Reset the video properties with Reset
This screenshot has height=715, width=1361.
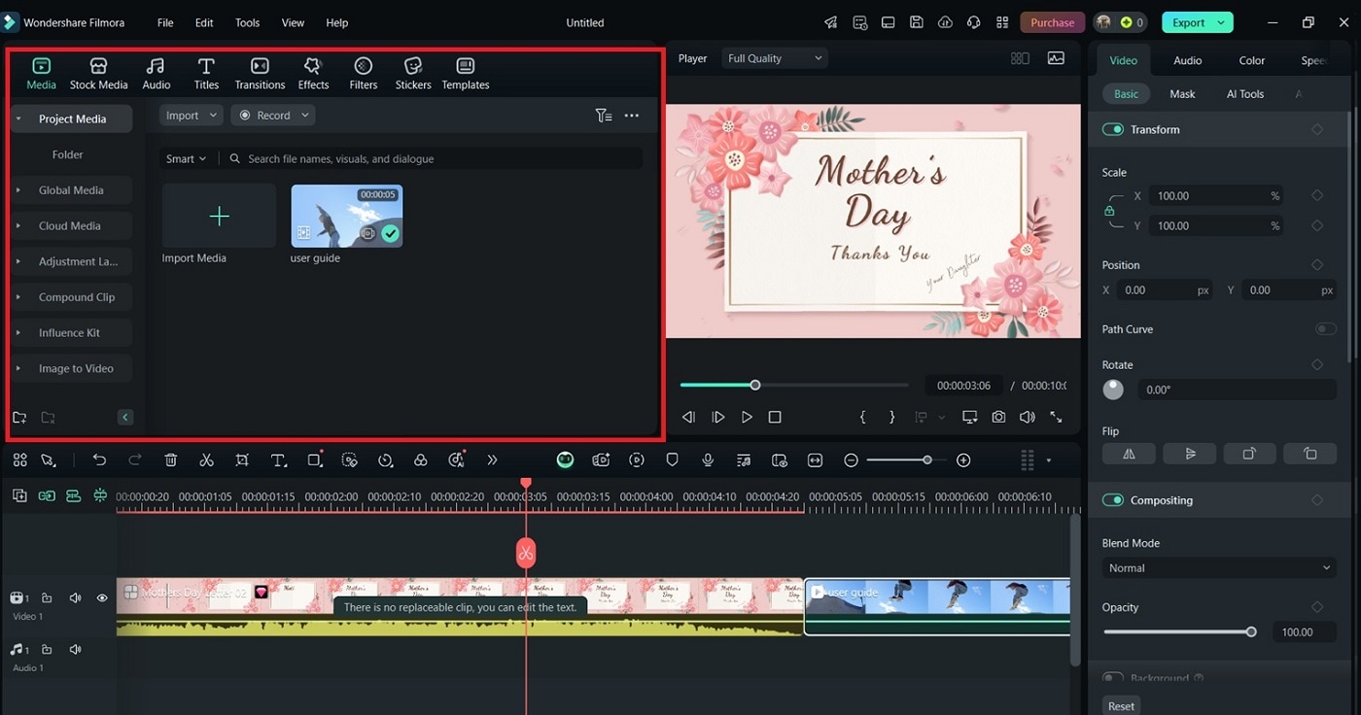pyautogui.click(x=1121, y=706)
